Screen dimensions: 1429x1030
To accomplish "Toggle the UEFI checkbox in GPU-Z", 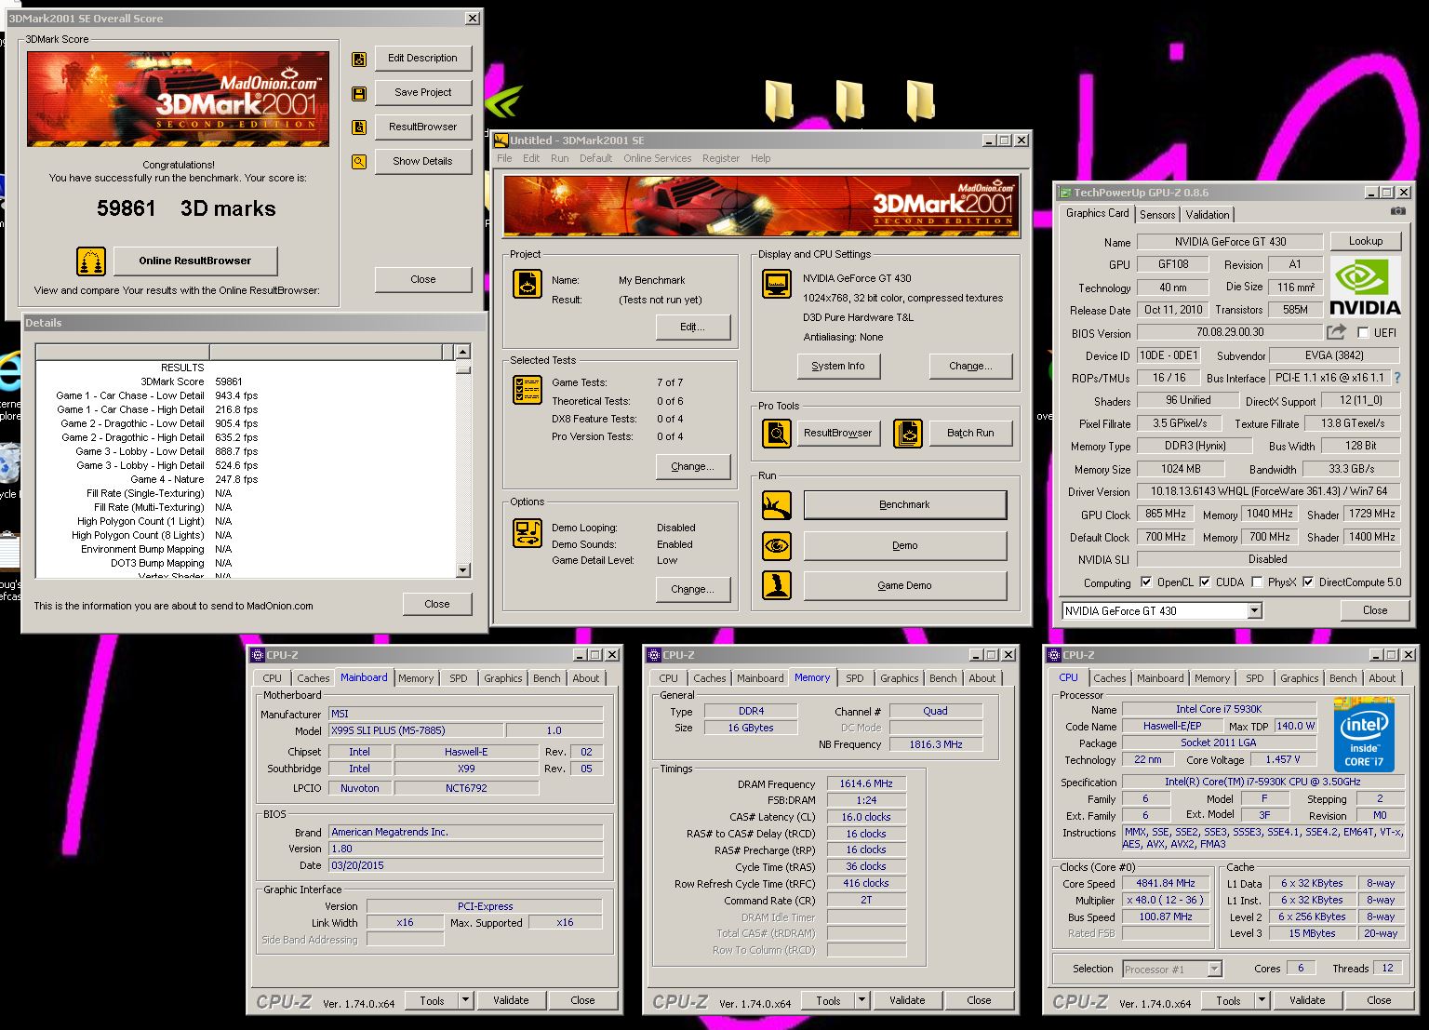I will (1364, 333).
